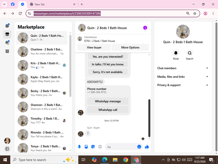Search in conversation using magnifier icon
The image size is (218, 164).
click(190, 53)
